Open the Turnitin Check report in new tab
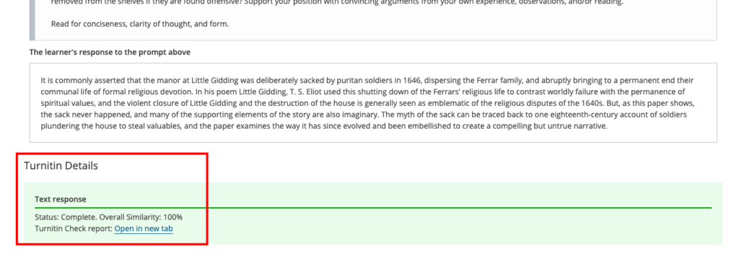 (144, 229)
